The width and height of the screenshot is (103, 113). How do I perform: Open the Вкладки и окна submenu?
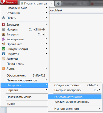point(25,8)
